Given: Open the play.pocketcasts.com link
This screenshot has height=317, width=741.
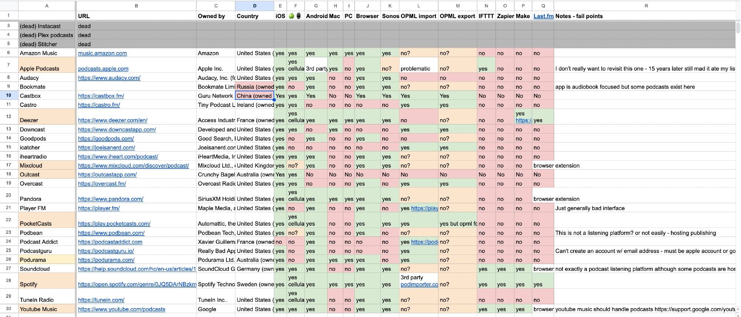Looking at the screenshot, I should tap(114, 224).
